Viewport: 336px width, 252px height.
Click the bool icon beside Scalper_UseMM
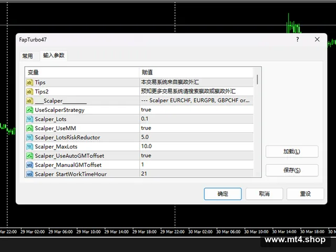click(x=29, y=128)
